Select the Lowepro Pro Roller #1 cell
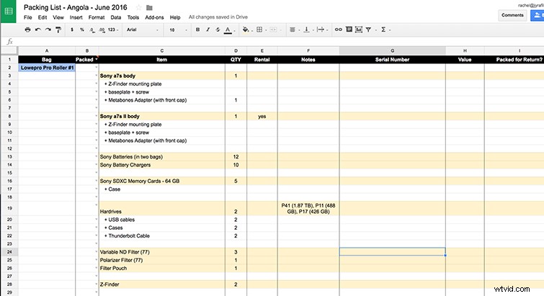The image size is (544, 296). (46, 67)
